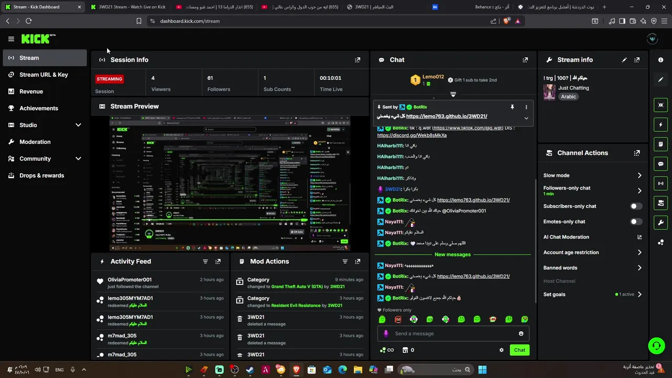Open AI Chat Moderation external link
Viewport: 672px width, 378px height.
pyautogui.click(x=639, y=237)
